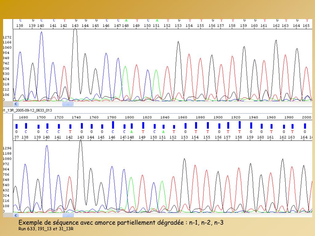
Task: Click position number 153 in upper ruler
Action: click(x=178, y=26)
